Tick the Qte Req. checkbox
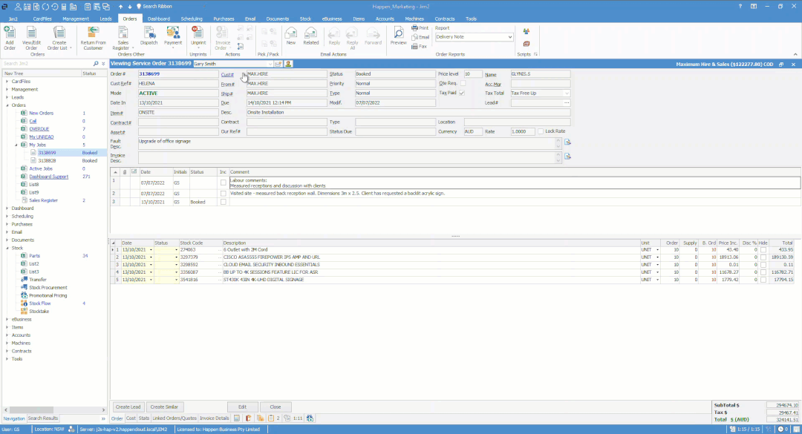This screenshot has width=802, height=434. coord(463,84)
